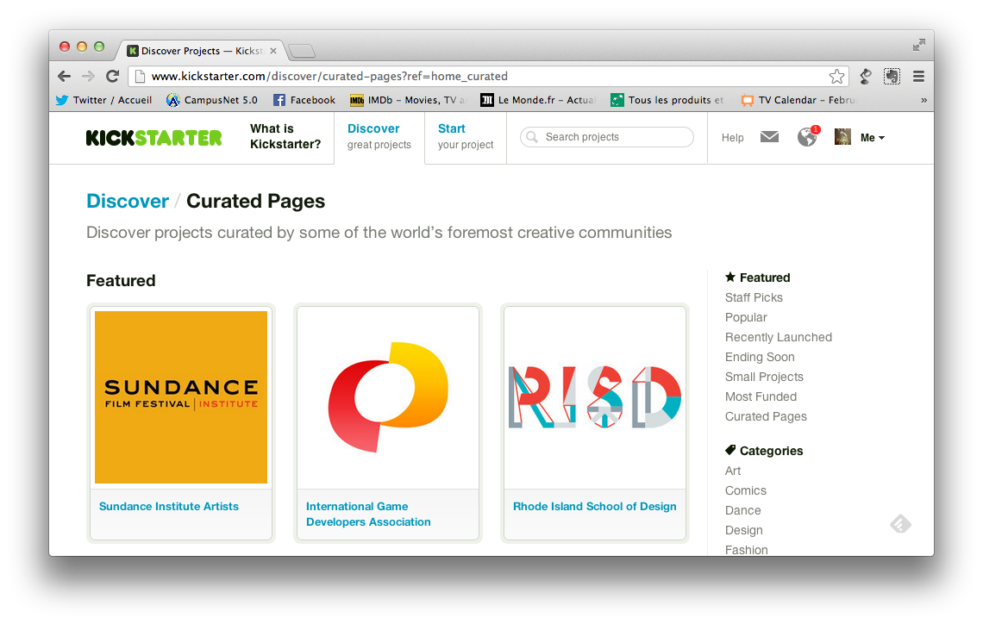
Task: Open the notifications globe icon
Action: (807, 136)
